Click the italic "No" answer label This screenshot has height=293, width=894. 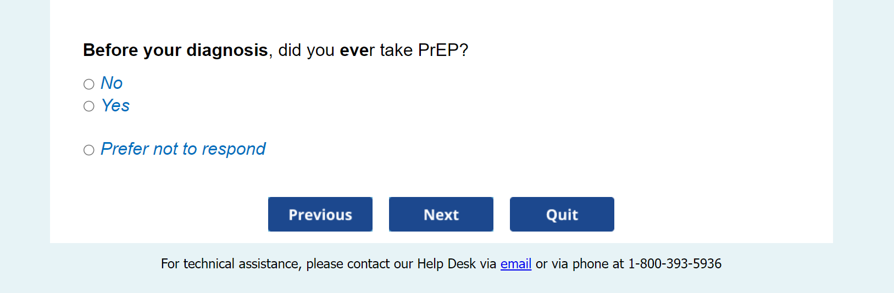point(112,83)
